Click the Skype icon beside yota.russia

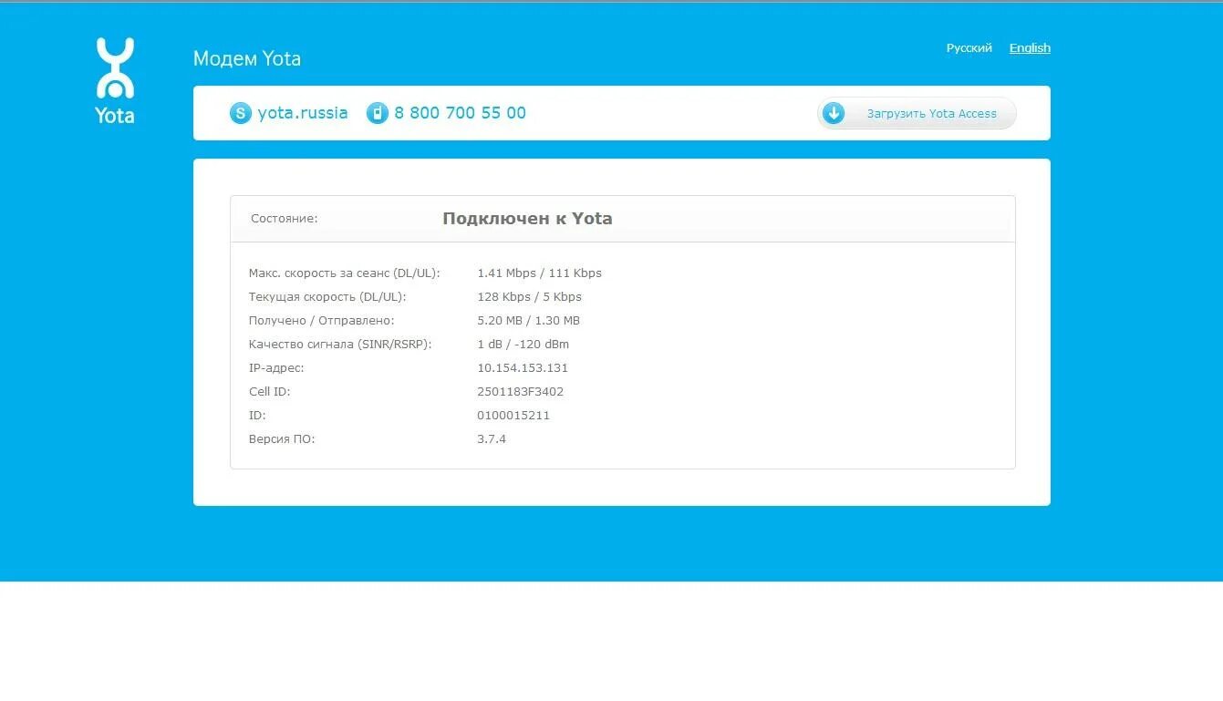[x=241, y=113]
